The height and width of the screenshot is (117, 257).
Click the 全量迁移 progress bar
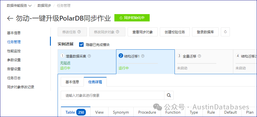[197, 63]
